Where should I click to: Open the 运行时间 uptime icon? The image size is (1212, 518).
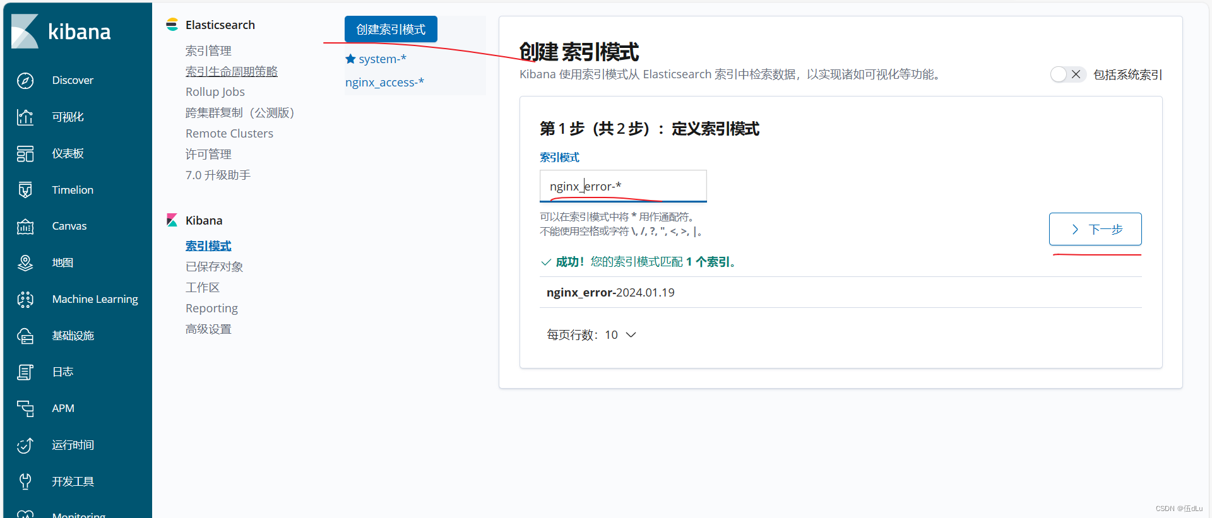(x=25, y=445)
